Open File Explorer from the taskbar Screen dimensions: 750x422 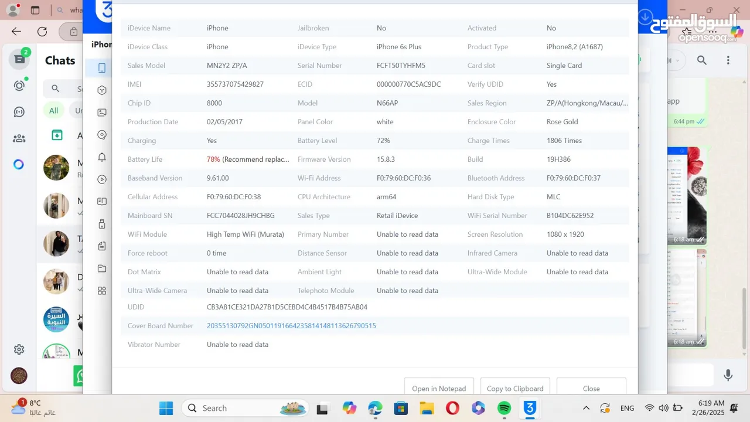426,408
